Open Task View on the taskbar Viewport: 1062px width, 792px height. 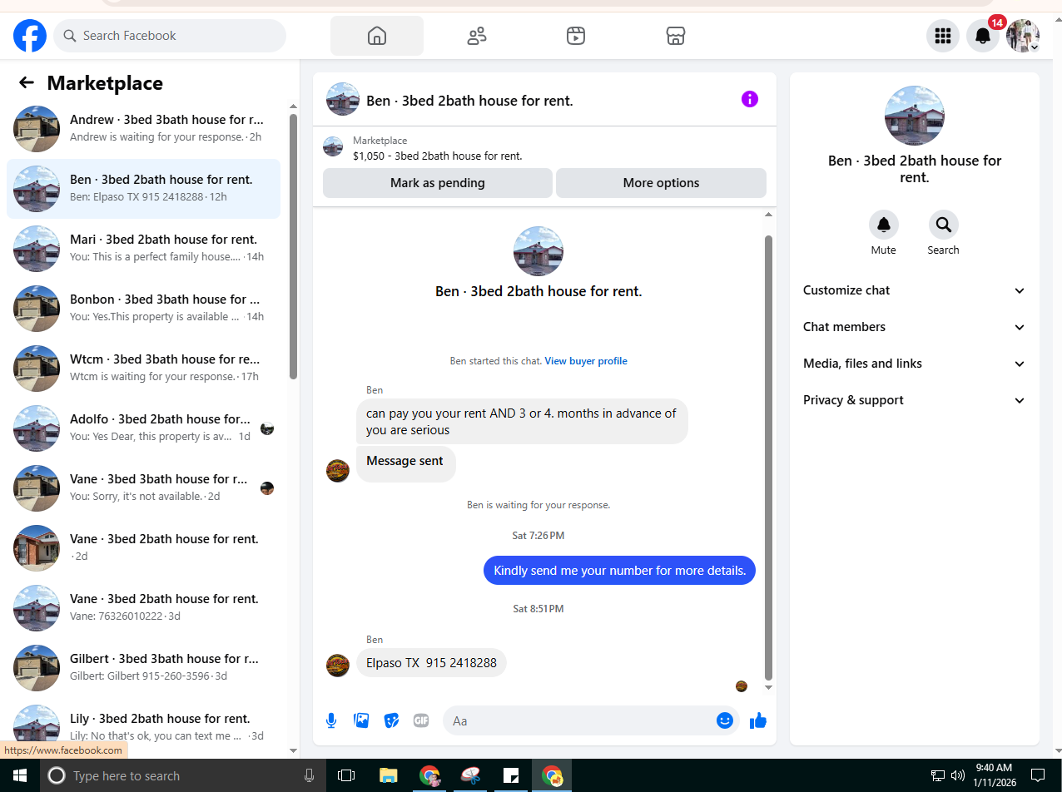point(346,775)
